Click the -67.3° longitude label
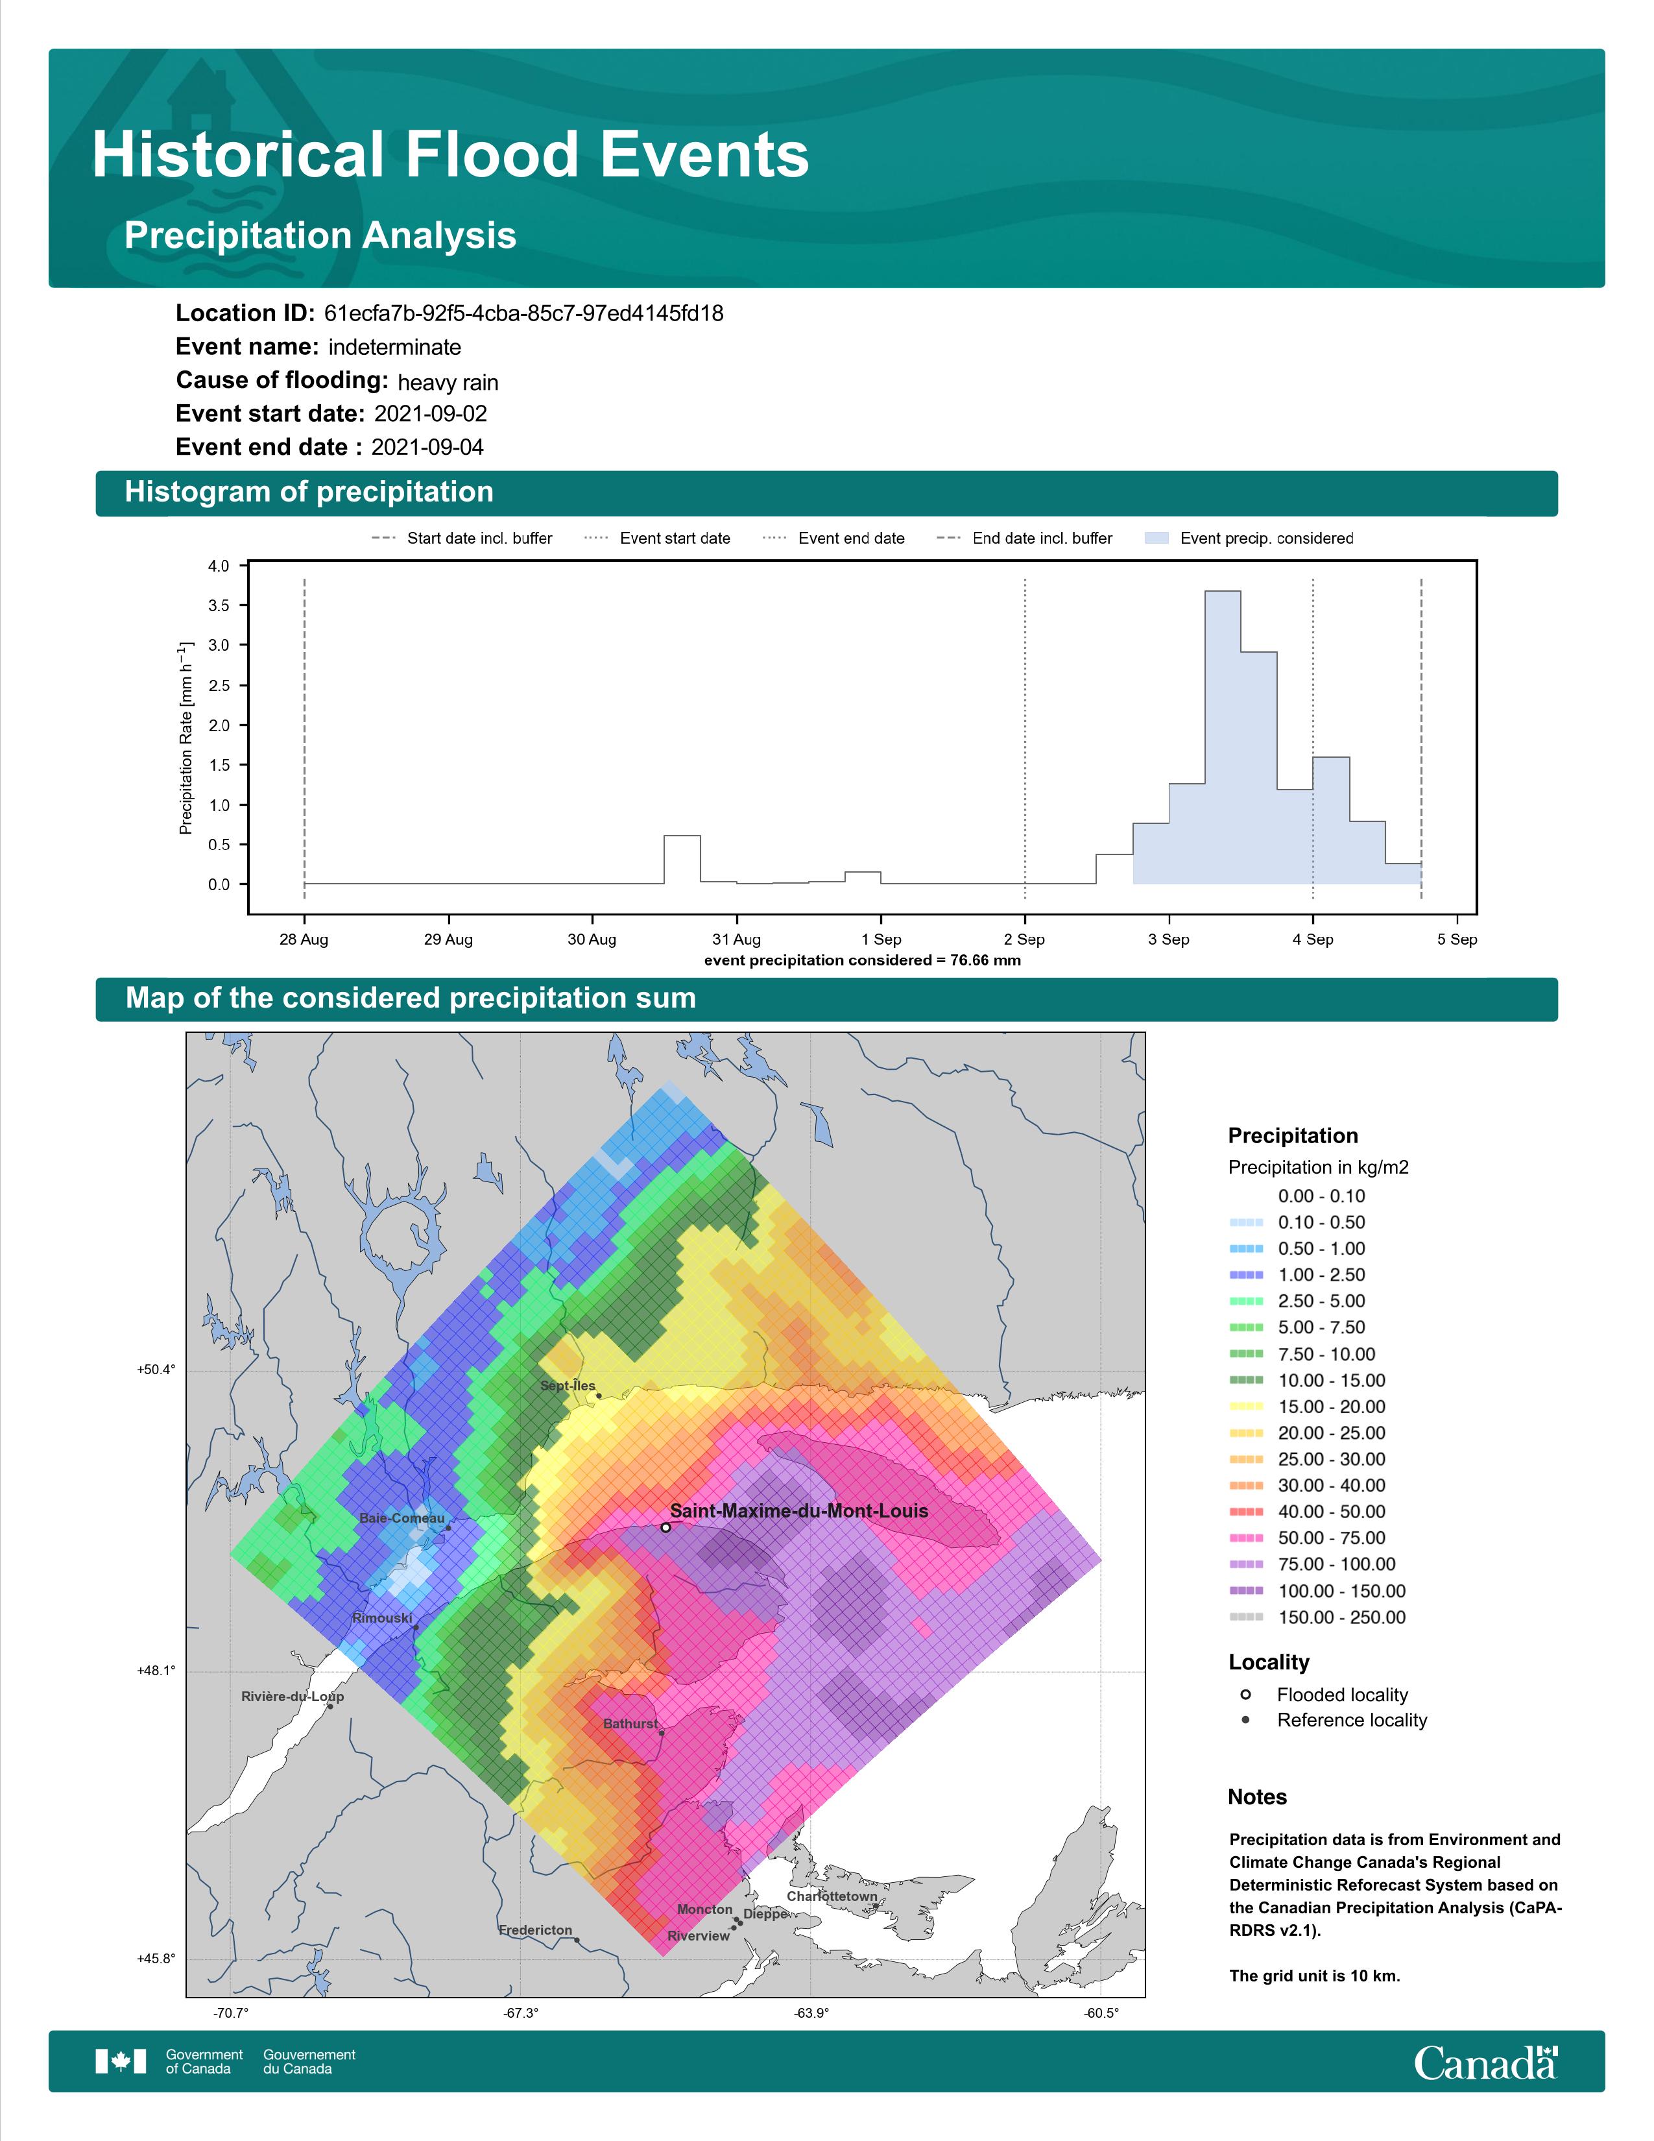 pyautogui.click(x=521, y=2014)
